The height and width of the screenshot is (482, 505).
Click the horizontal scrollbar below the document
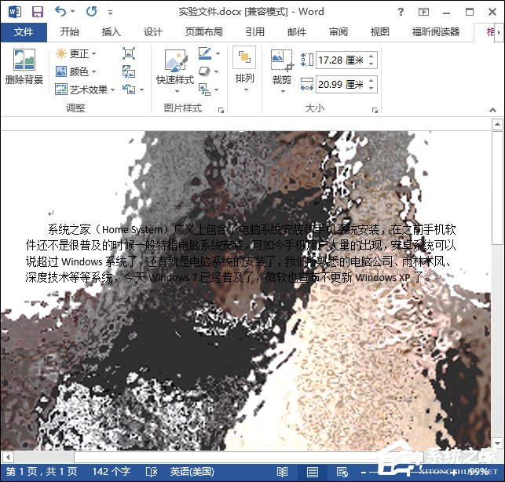236,456
